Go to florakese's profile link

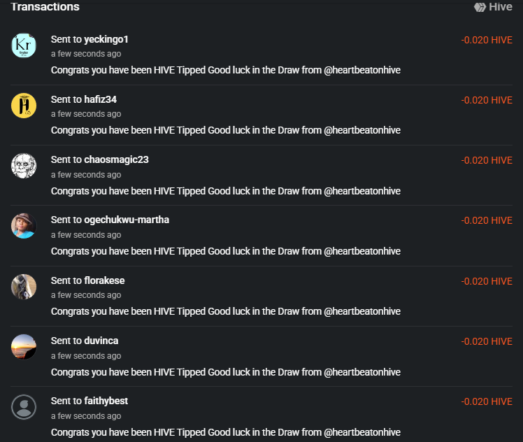104,280
